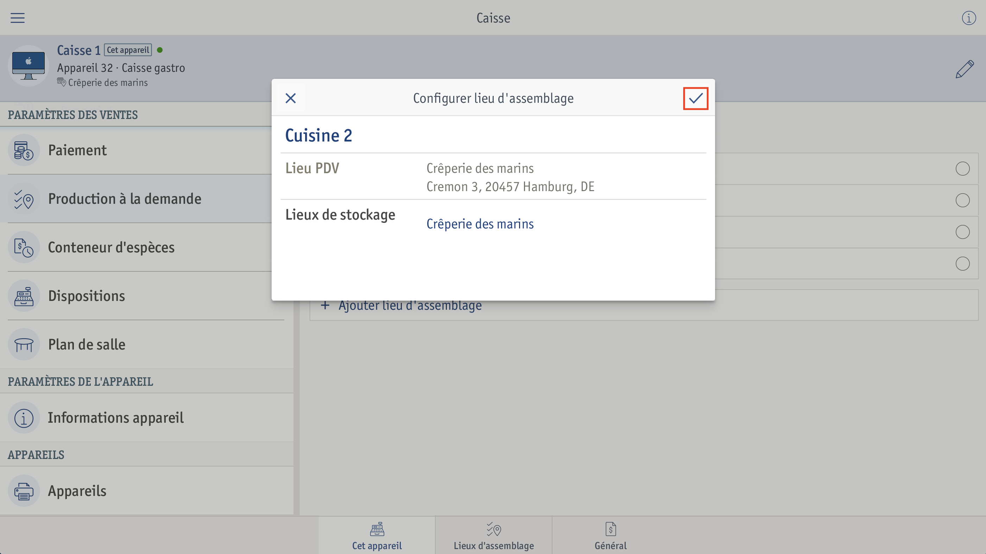Click the Plan de salle table icon

coord(24,345)
